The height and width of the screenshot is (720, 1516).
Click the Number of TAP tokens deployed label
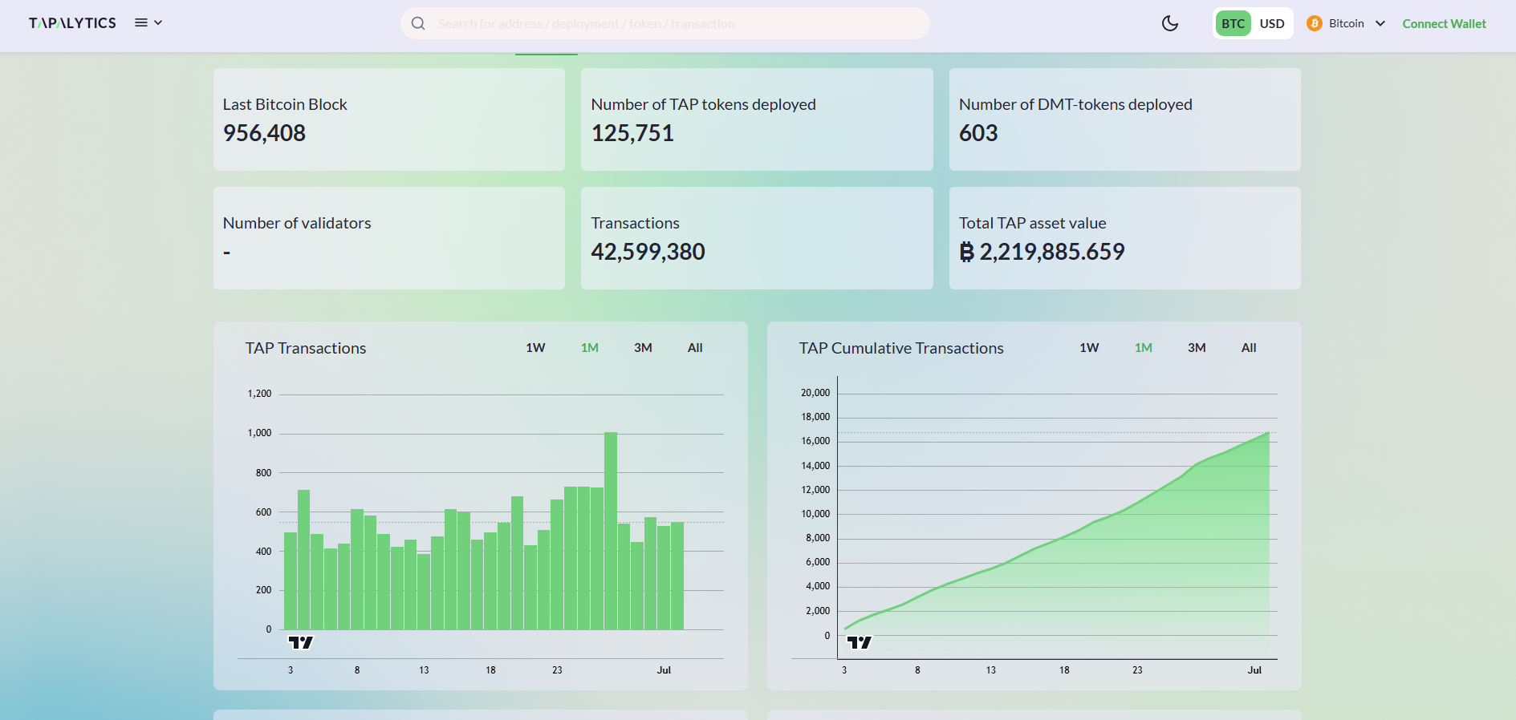[x=703, y=104]
